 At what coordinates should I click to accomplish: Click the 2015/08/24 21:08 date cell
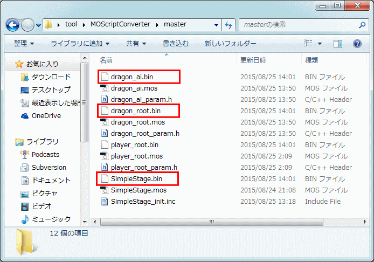(x=268, y=190)
